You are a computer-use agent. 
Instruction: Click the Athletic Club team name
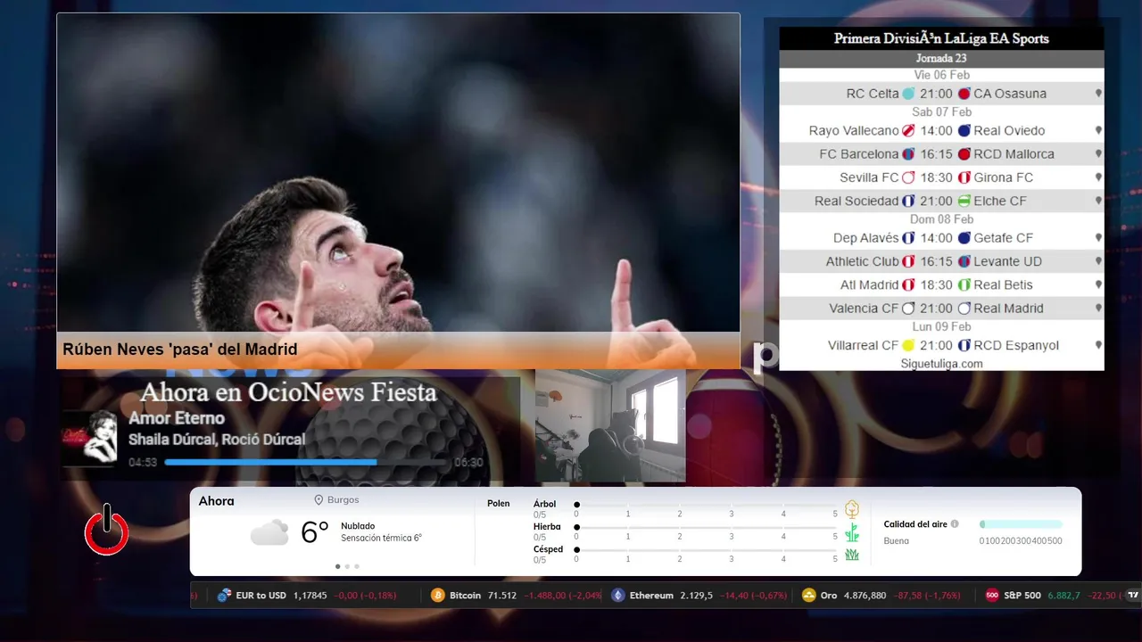coord(862,261)
